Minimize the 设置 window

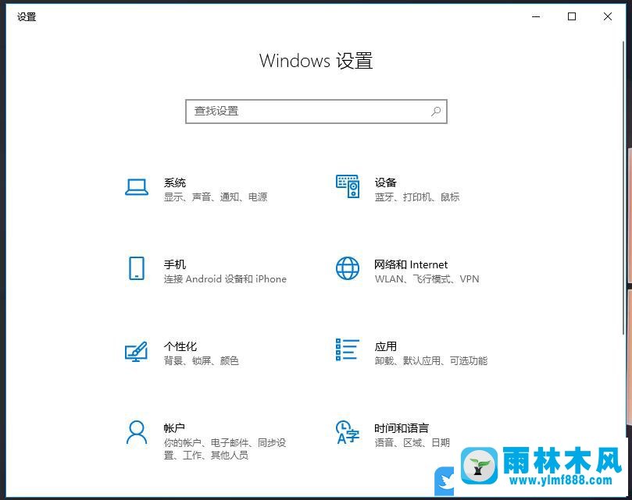pyautogui.click(x=536, y=16)
